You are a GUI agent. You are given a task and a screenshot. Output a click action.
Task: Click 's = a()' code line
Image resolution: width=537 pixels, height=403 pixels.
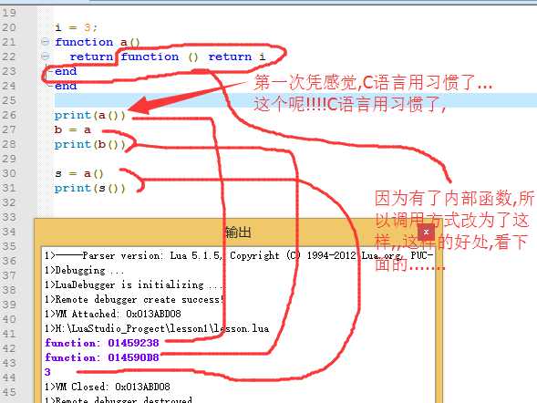tap(79, 173)
